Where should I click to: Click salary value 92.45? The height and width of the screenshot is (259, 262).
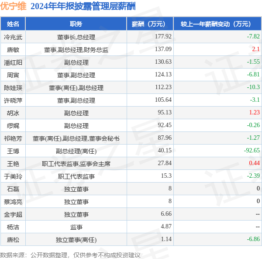pos(165,125)
